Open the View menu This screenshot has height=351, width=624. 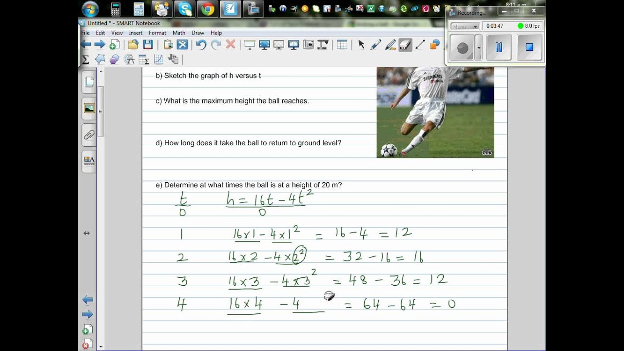(x=117, y=33)
